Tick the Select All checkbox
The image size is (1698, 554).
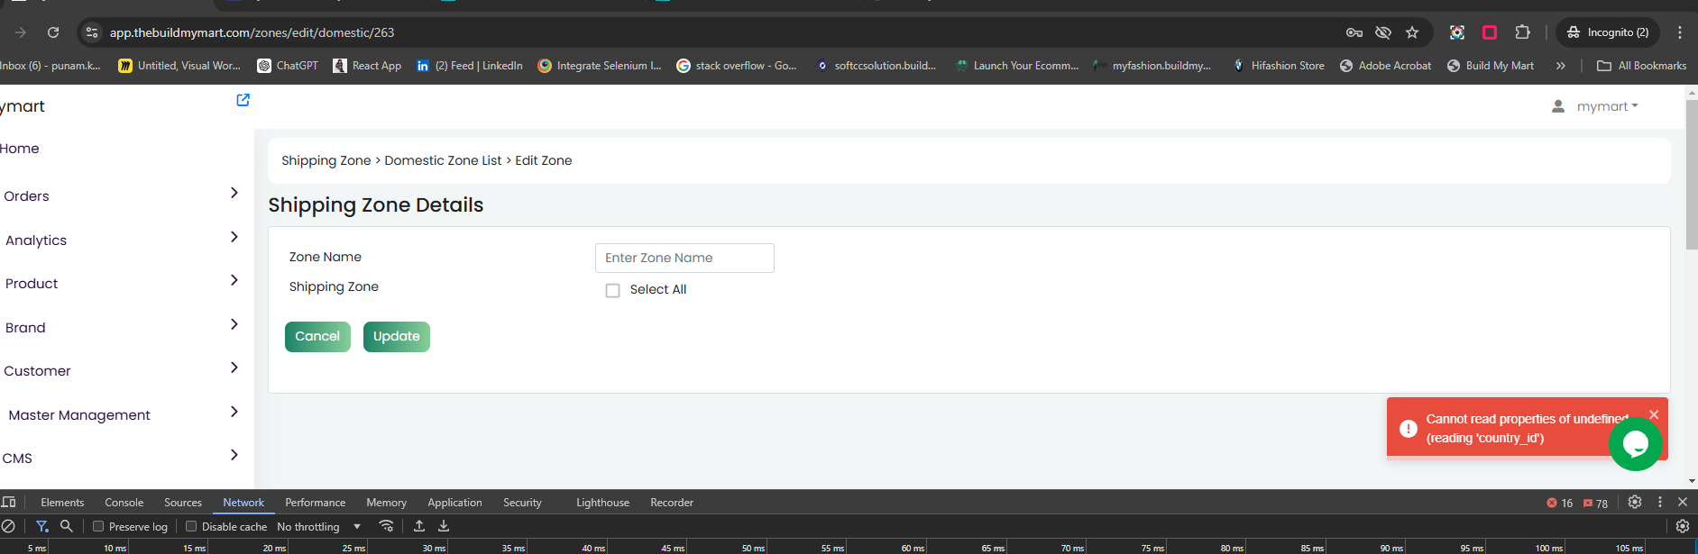(613, 290)
